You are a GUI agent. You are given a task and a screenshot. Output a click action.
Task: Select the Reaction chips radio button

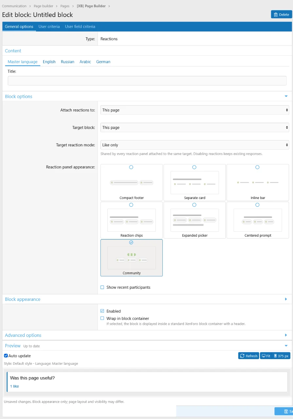pos(131,205)
